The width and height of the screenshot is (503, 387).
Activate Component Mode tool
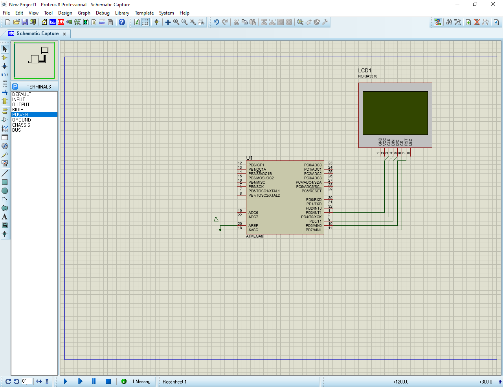click(5, 58)
